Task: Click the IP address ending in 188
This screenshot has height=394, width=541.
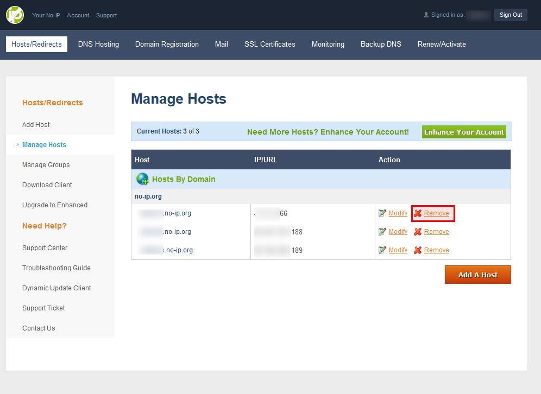Action: coord(279,232)
